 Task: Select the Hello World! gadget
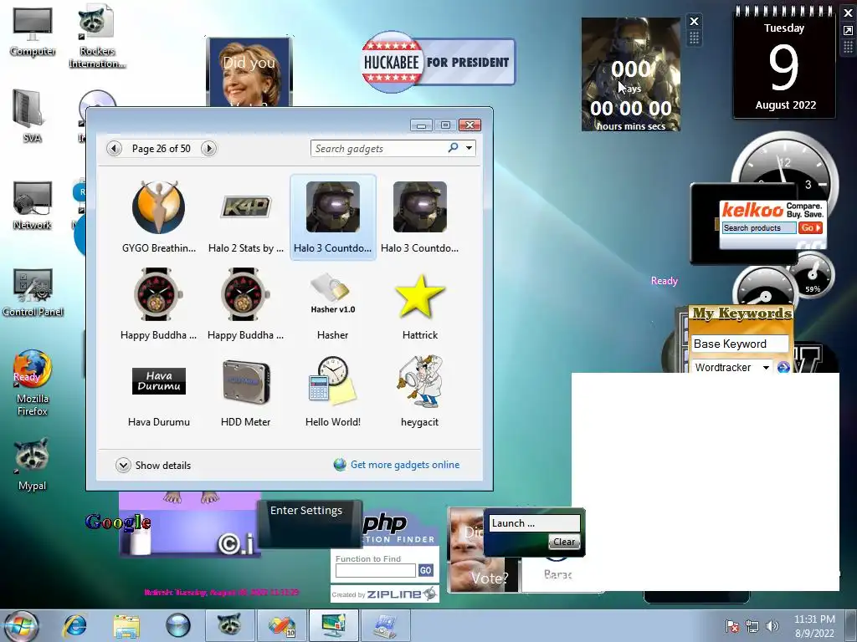333,391
